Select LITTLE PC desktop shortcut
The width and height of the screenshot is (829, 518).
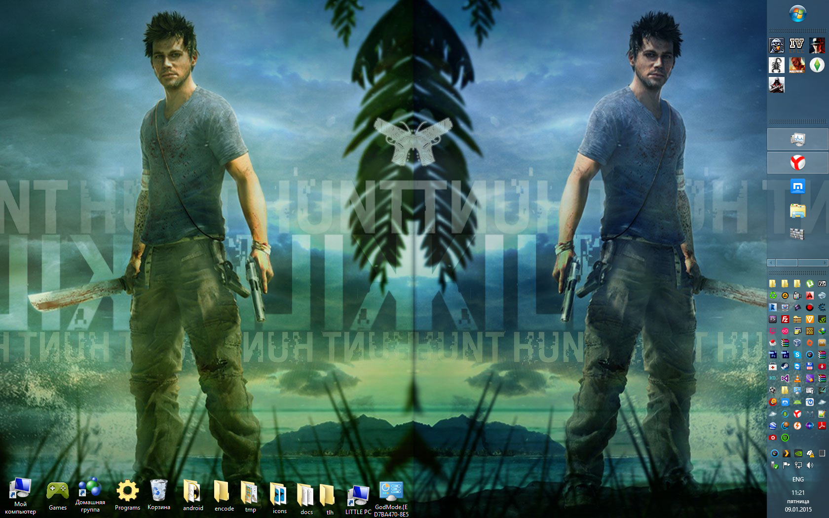coord(358,500)
